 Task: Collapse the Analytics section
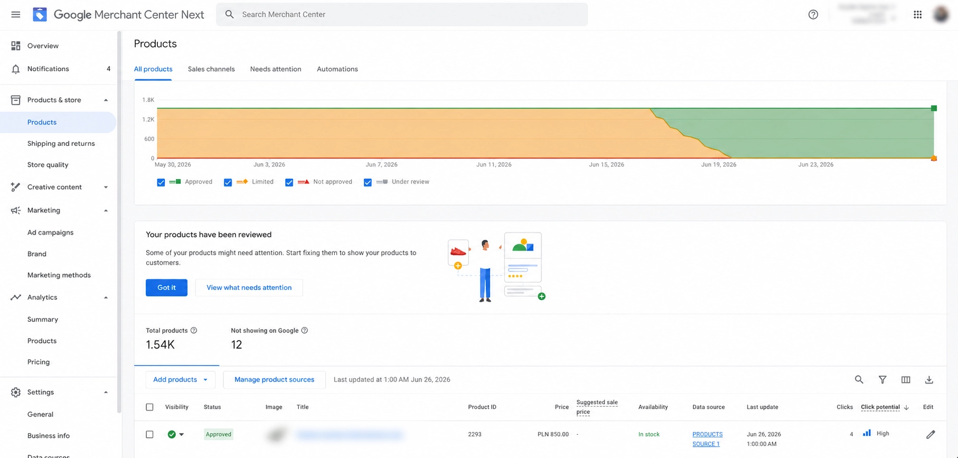(x=106, y=297)
